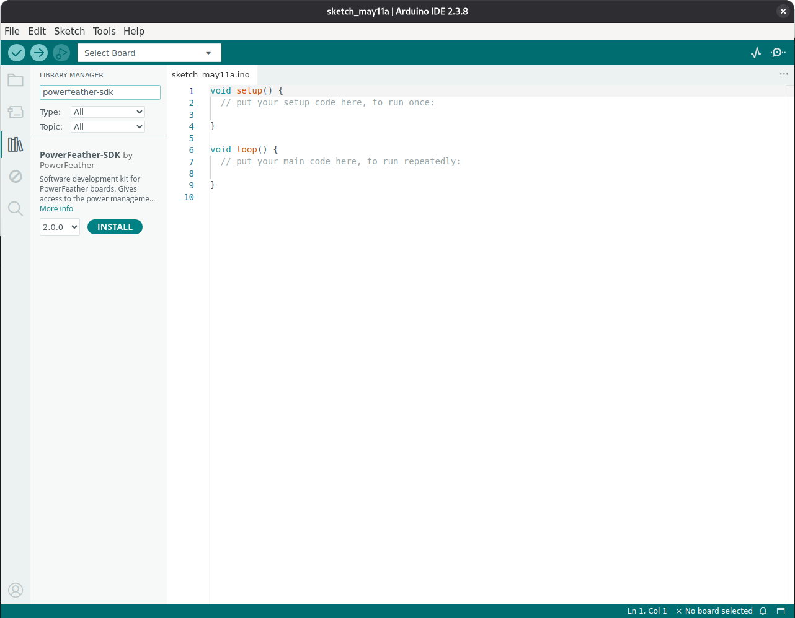Open the Type filter dropdown
The image size is (795, 618).
(x=108, y=112)
